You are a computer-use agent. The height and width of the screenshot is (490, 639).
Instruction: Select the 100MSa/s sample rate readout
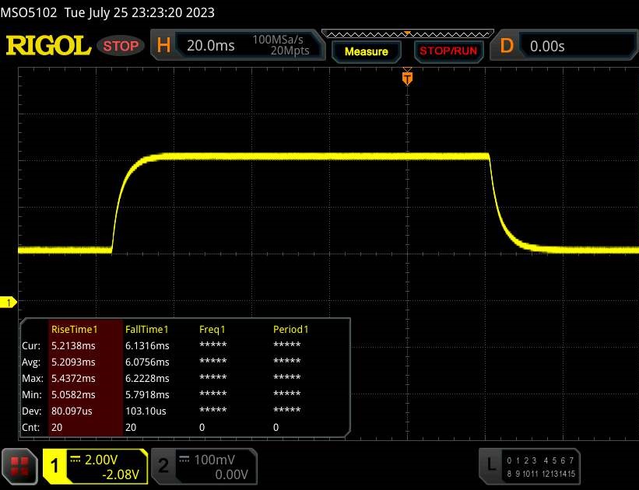click(x=278, y=40)
